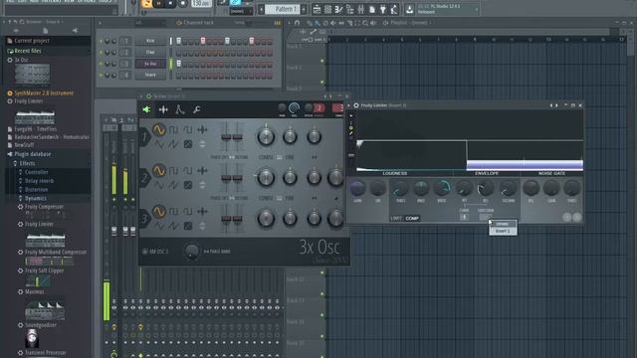This screenshot has height=358, width=637.
Task: Select square wave shape for oscillator 1
Action: pyautogui.click(x=173, y=130)
